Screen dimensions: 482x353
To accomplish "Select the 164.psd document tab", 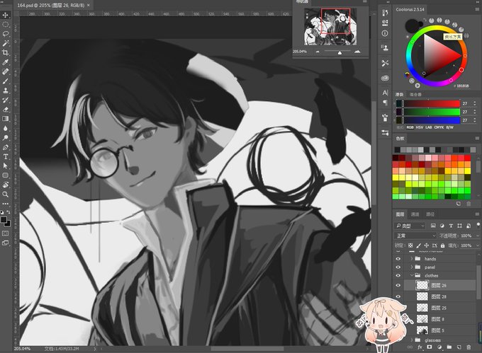I will (x=51, y=5).
